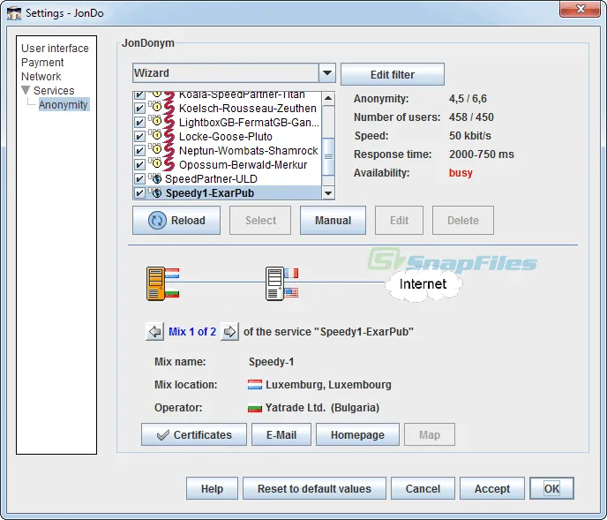Click the globe icon of Speedy1-ExarPub

[x=156, y=192]
